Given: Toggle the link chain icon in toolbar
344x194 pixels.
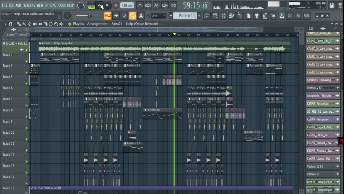Looking at the screenshot, I should [132, 16].
